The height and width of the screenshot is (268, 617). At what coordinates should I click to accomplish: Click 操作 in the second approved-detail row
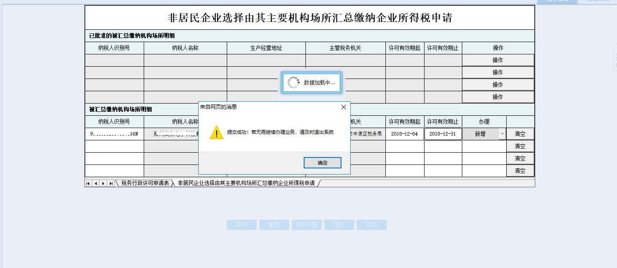(x=497, y=72)
